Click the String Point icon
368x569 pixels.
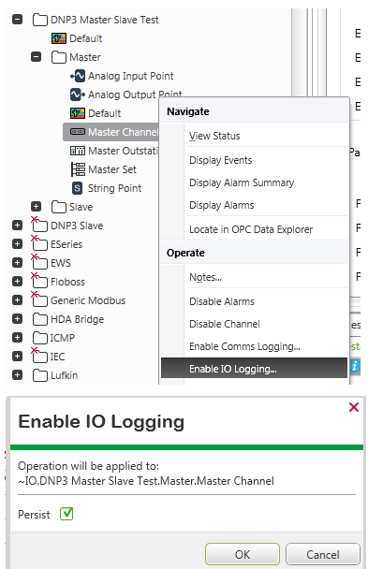[x=77, y=188]
